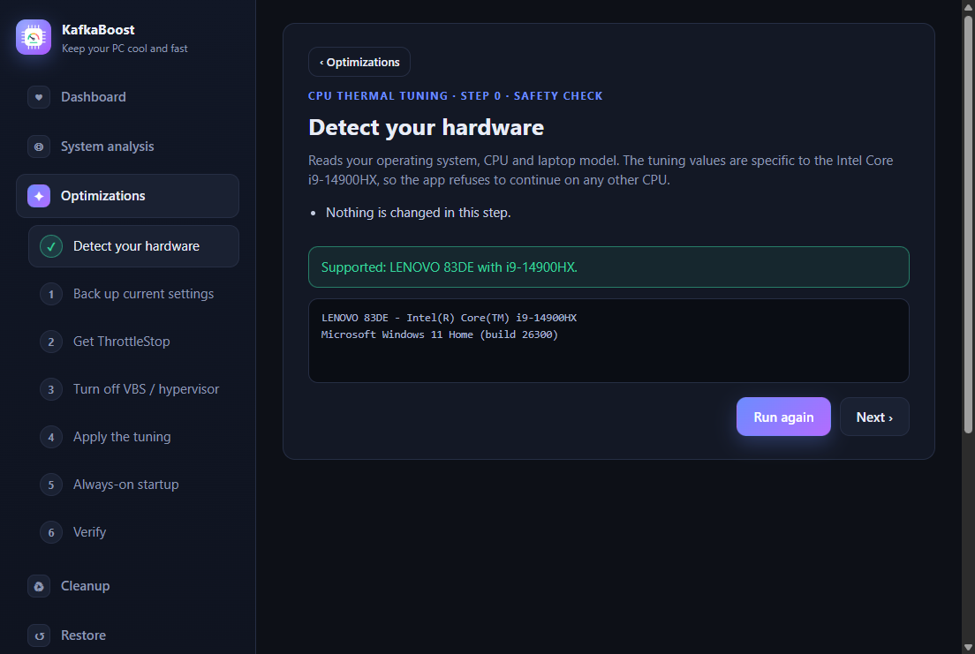The width and height of the screenshot is (975, 654).
Task: Click the Run again button
Action: 783,417
